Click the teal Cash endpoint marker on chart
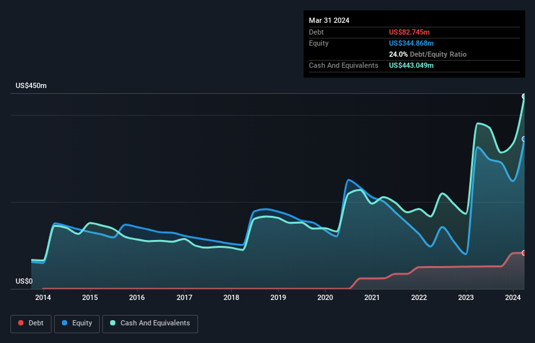The image size is (535, 343). 524,97
